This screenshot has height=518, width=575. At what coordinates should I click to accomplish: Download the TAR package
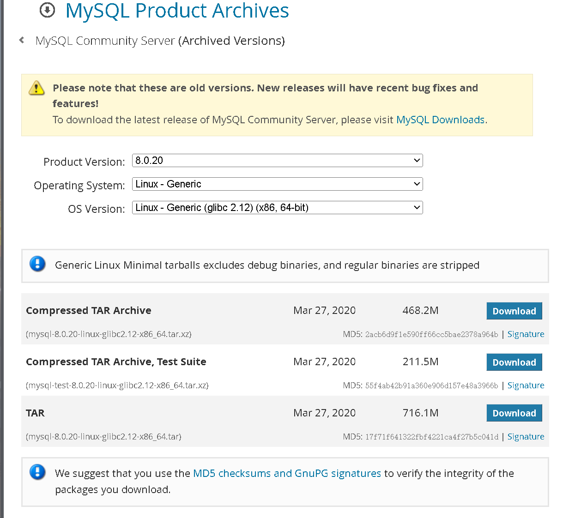click(x=514, y=413)
